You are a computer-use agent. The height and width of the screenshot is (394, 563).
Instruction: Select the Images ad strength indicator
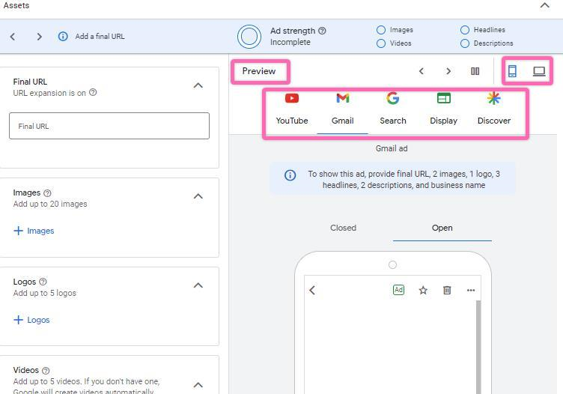(x=381, y=30)
